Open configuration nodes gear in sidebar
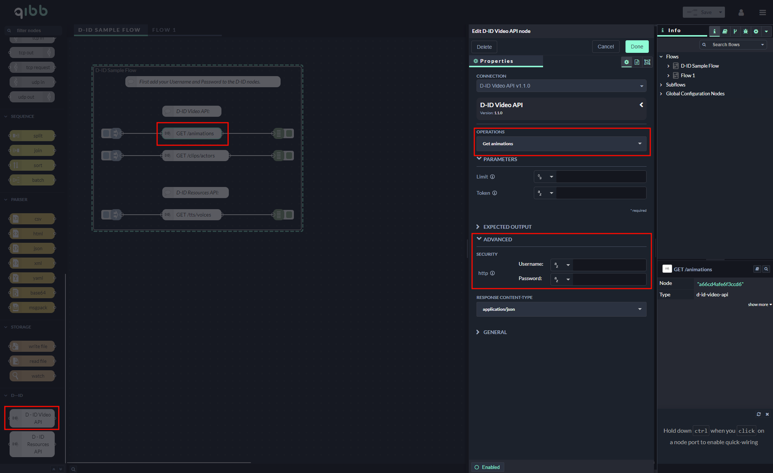The height and width of the screenshot is (473, 773). coord(756,31)
